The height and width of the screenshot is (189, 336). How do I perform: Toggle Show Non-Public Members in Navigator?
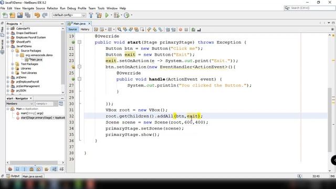pos(31,169)
